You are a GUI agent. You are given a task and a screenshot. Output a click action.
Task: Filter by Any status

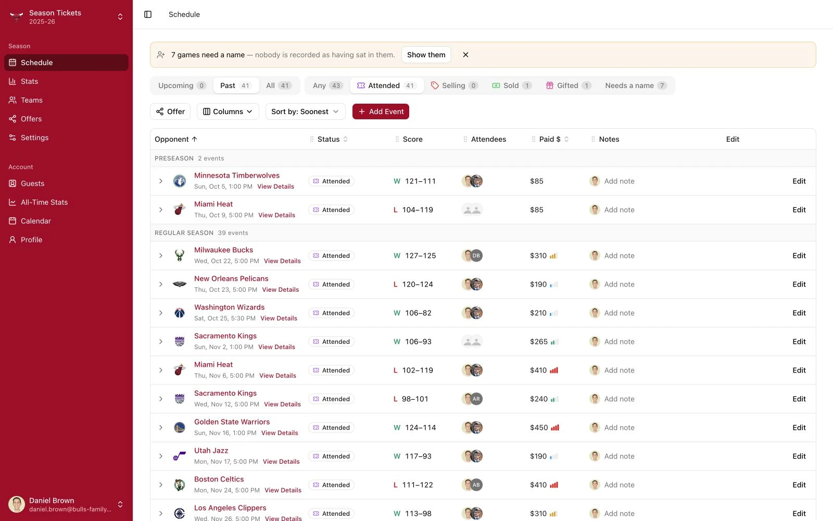click(327, 85)
